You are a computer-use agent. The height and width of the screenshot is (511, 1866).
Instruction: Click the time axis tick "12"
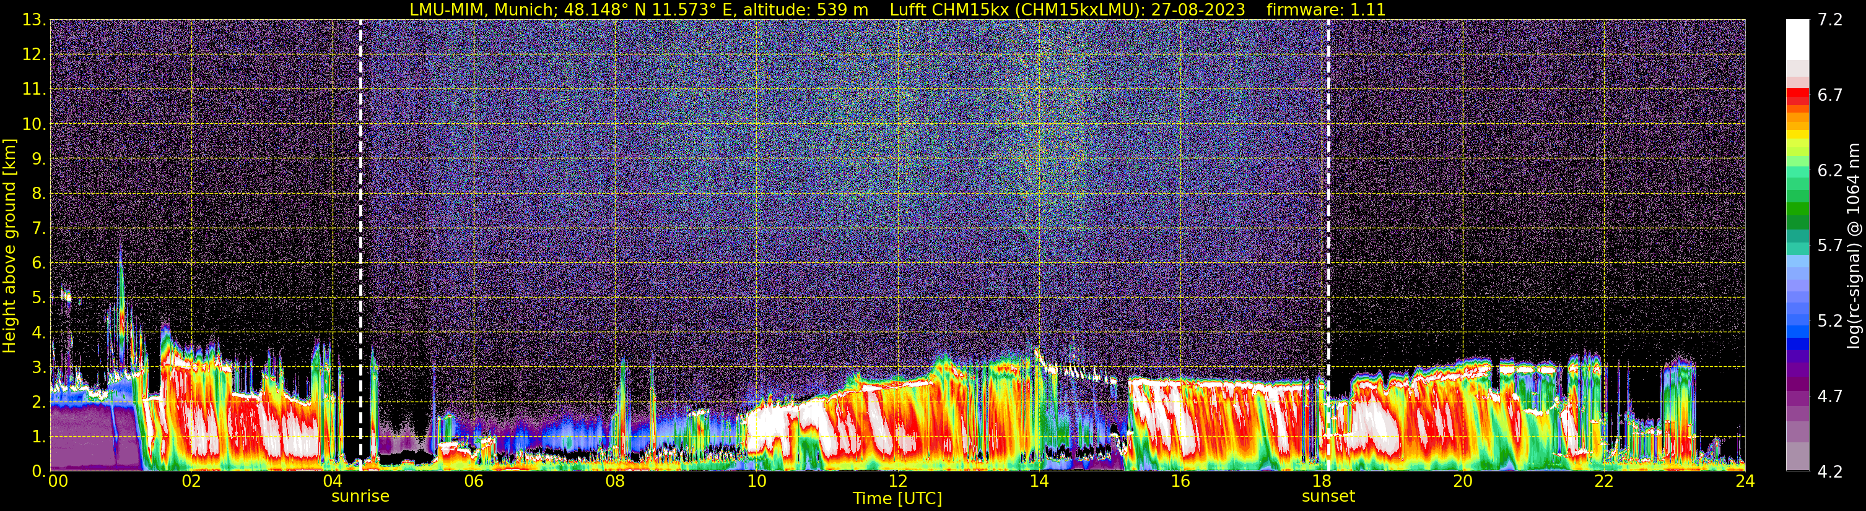(897, 482)
